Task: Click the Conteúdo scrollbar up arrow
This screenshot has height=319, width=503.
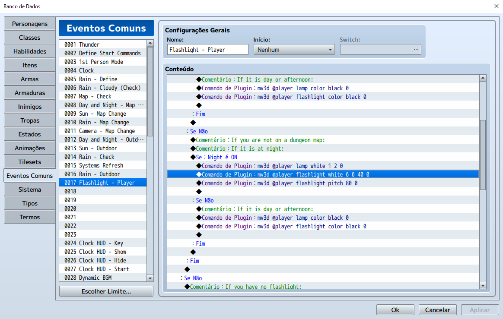Action: [x=483, y=78]
